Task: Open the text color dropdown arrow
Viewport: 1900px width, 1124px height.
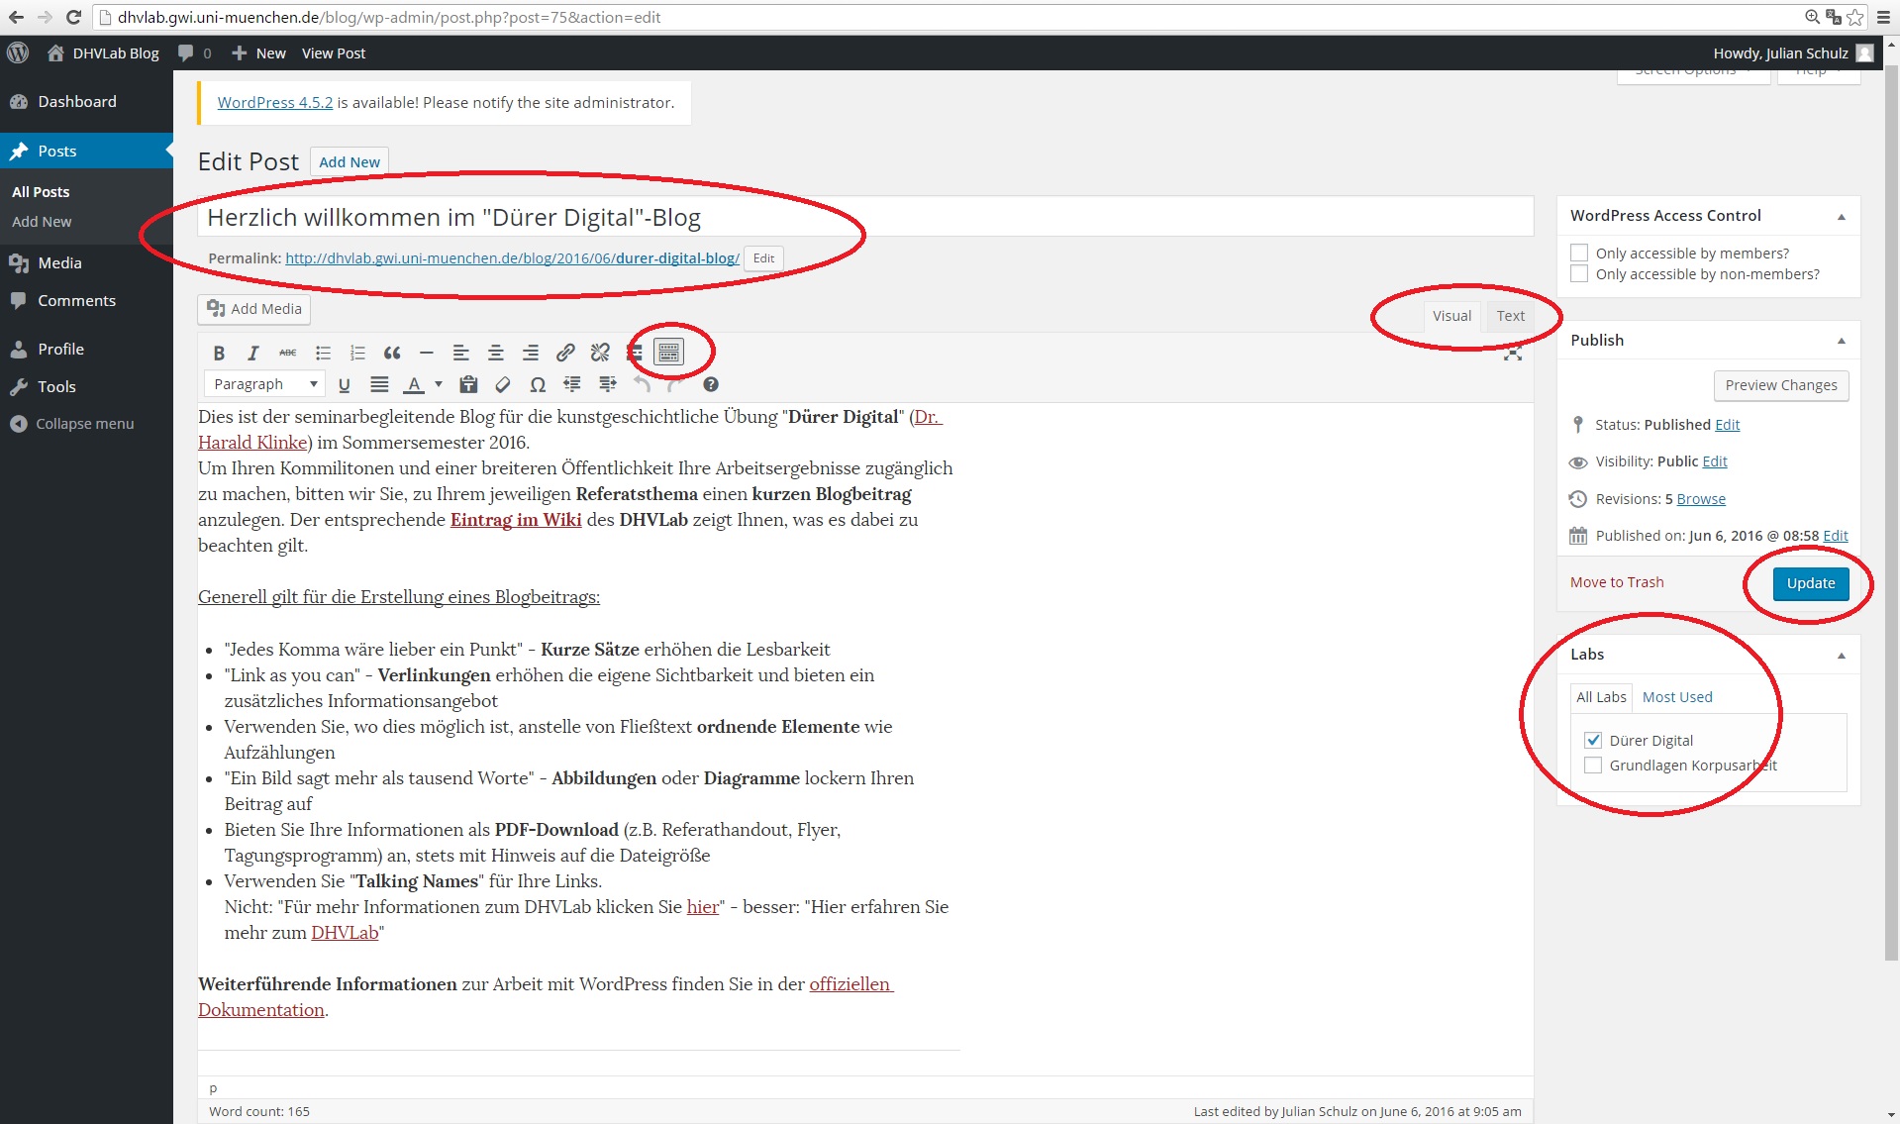Action: point(438,384)
